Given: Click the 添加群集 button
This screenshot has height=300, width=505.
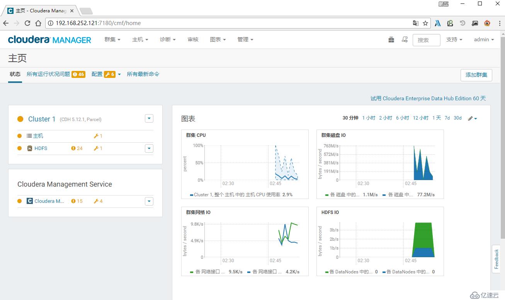Looking at the screenshot, I should [476, 75].
